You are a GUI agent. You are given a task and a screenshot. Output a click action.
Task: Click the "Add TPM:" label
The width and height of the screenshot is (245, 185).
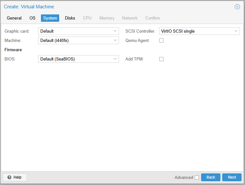pyautogui.click(x=135, y=59)
